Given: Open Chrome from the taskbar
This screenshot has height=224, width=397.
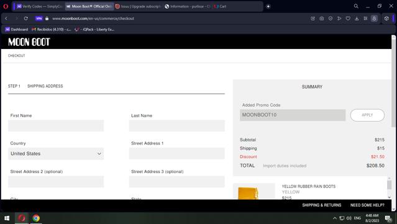Looking at the screenshot, I should tap(36, 218).
